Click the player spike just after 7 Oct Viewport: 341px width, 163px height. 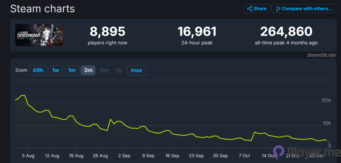tap(255, 132)
